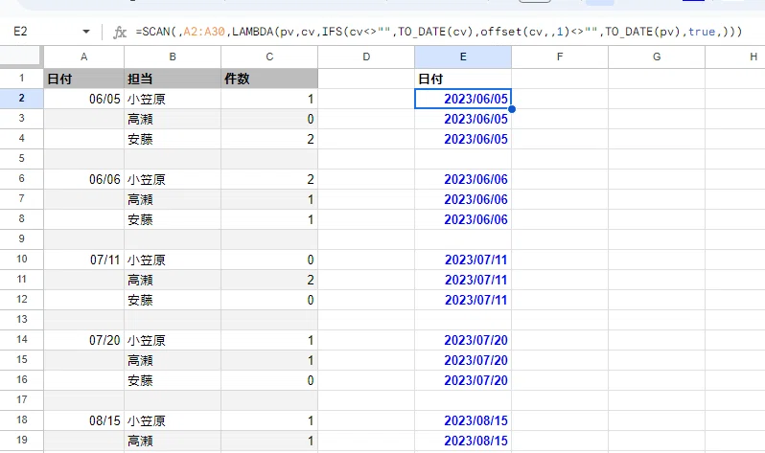765x453 pixels.
Task: Select cell E14 showing 2023/07/20
Action: [x=463, y=340]
